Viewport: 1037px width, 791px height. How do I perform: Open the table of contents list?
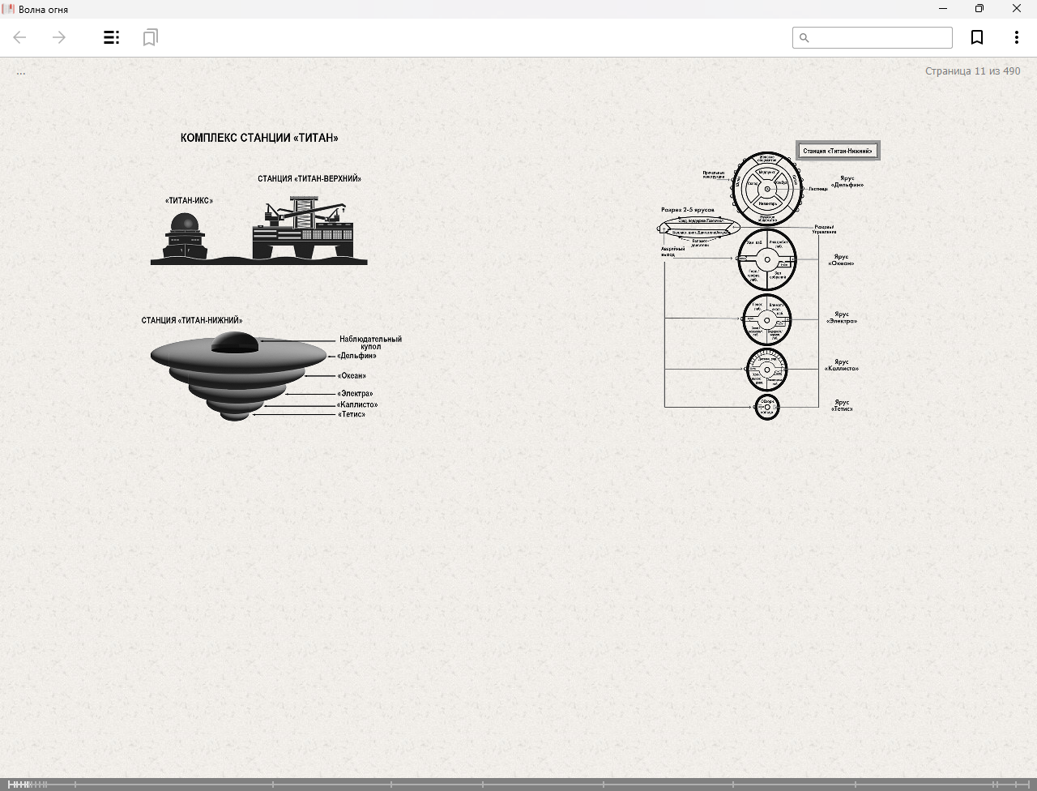tap(112, 37)
